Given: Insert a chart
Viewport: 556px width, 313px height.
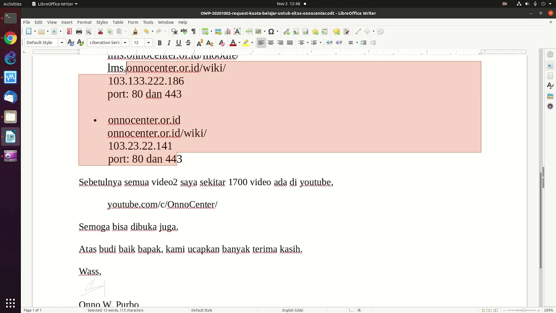Looking at the screenshot, I should click(x=228, y=31).
